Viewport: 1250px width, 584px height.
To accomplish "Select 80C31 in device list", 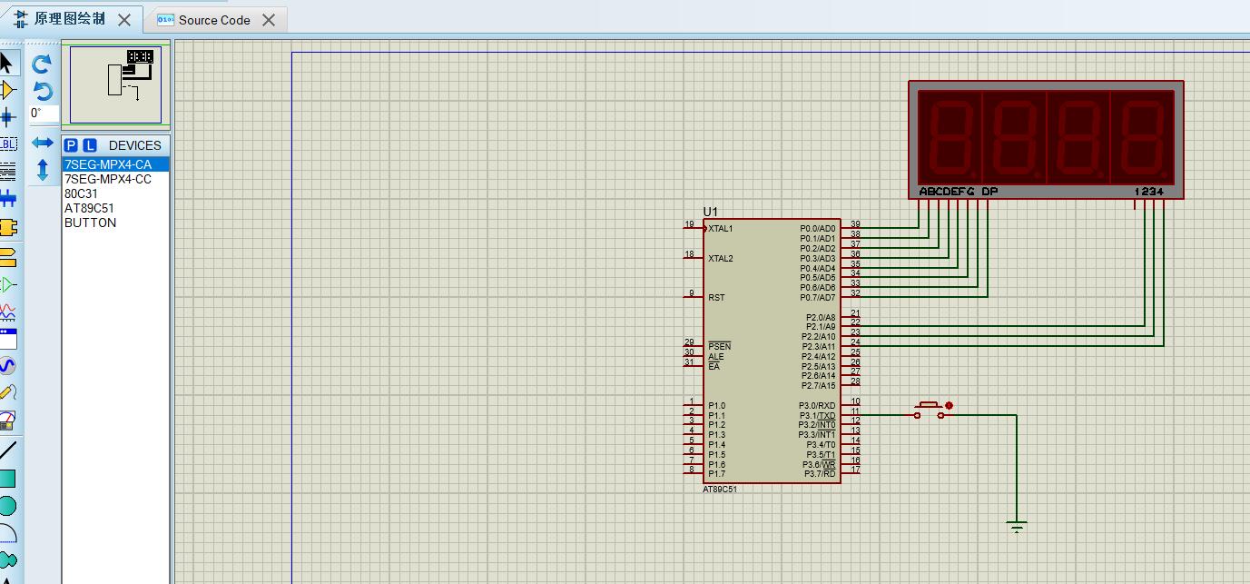I will coord(115,193).
